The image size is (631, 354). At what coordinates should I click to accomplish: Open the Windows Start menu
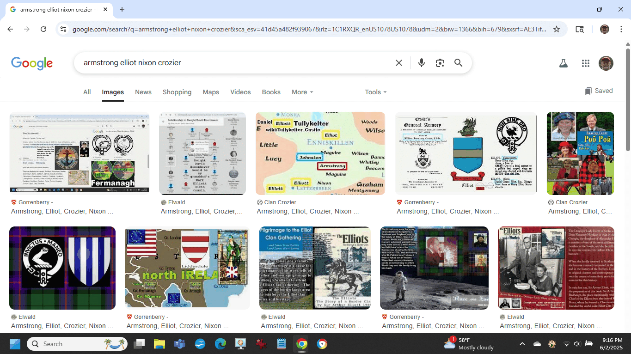(15, 344)
